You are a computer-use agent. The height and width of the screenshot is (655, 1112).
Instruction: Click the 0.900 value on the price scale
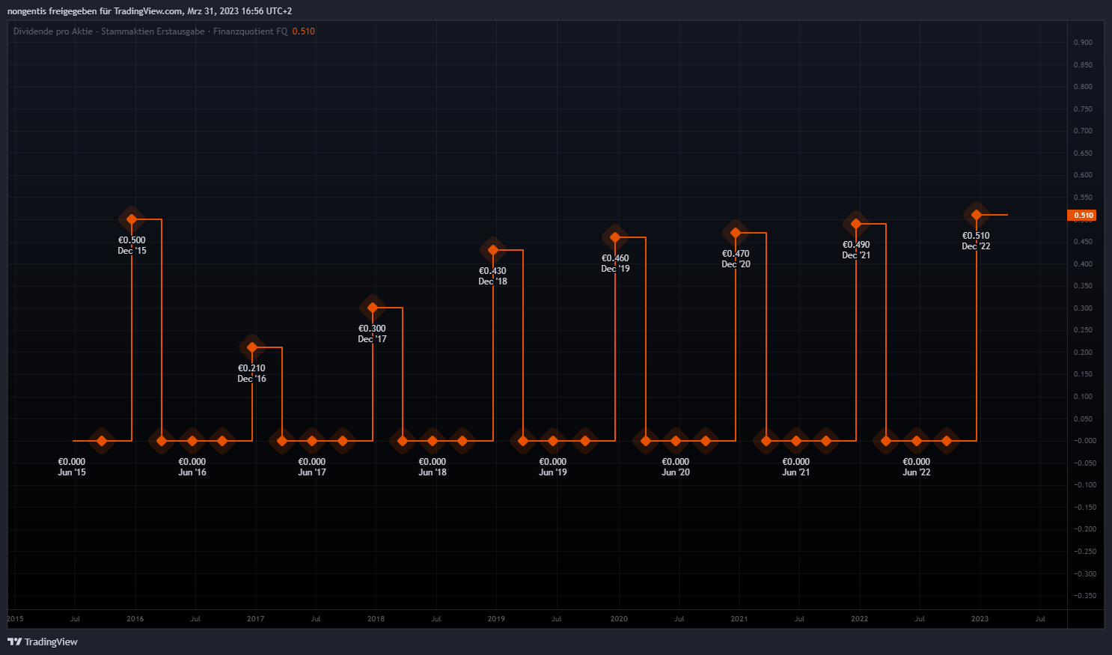(x=1082, y=43)
